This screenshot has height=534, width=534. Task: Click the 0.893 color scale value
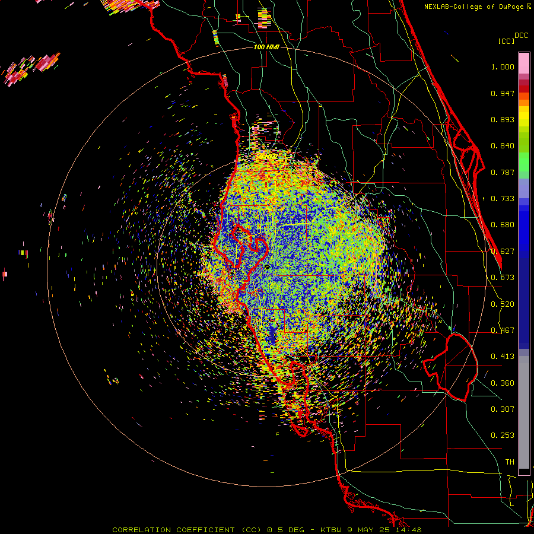click(x=503, y=119)
